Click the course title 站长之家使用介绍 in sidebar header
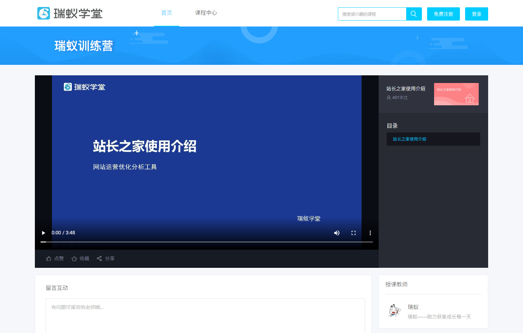 click(x=406, y=89)
